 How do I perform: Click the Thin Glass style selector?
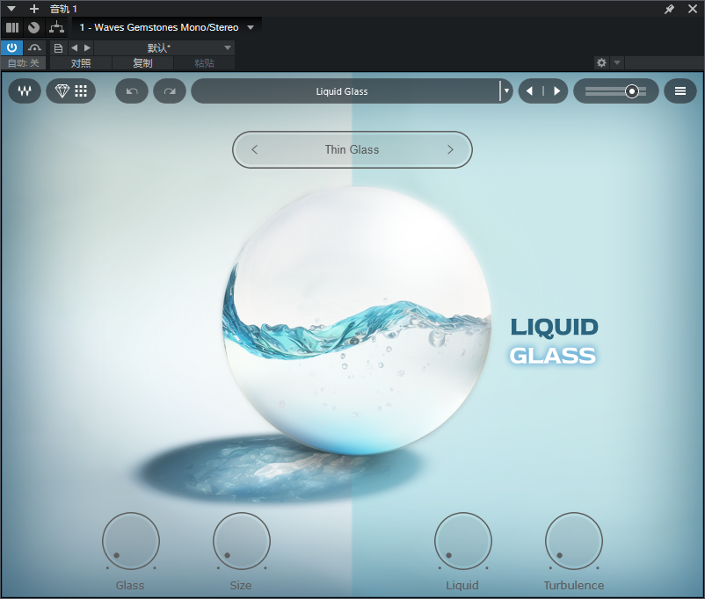(352, 149)
